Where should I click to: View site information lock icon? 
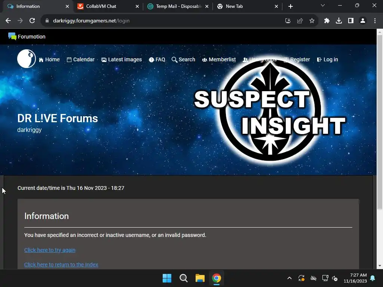[x=47, y=21]
